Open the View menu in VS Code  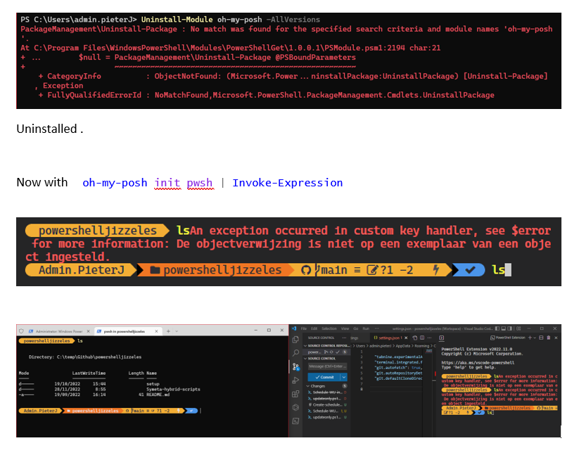coord(345,328)
